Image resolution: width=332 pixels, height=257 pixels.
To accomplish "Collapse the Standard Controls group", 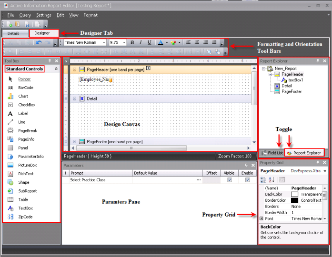I will pos(56,69).
